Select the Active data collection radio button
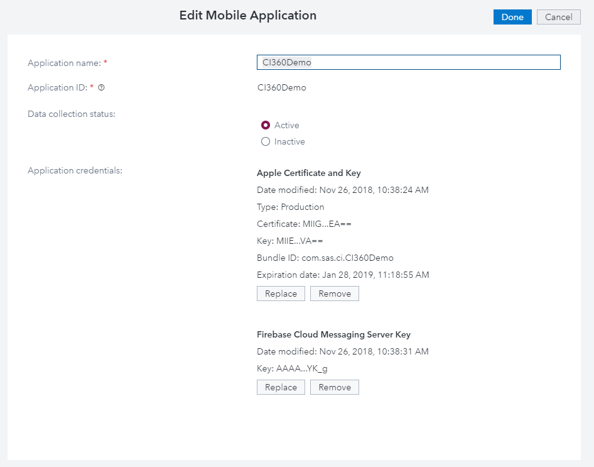This screenshot has width=594, height=467. [x=266, y=125]
